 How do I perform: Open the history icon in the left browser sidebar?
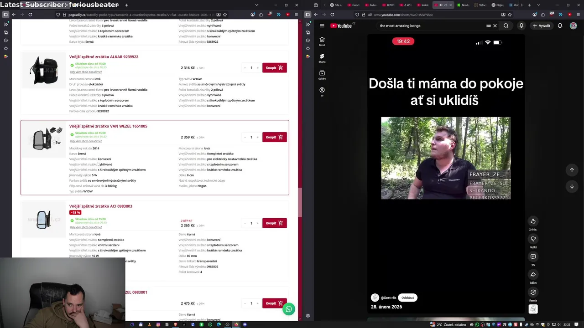click(5, 41)
